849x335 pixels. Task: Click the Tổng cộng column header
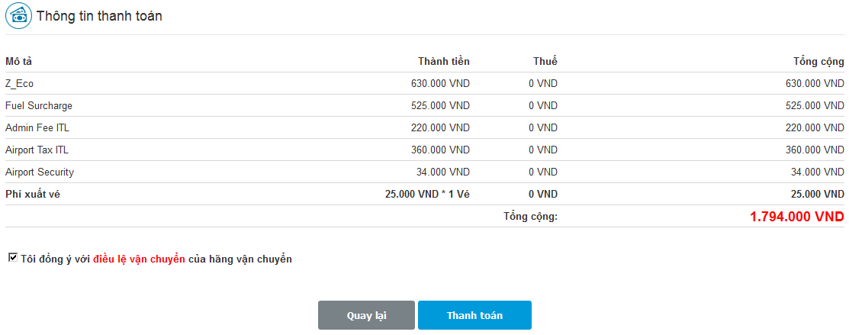818,62
